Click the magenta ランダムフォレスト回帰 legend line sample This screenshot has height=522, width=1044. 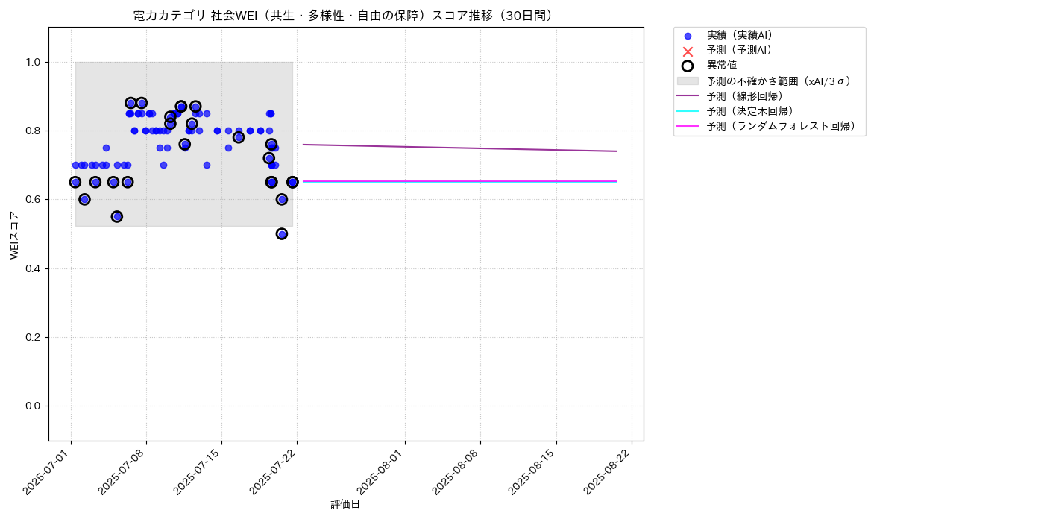688,126
